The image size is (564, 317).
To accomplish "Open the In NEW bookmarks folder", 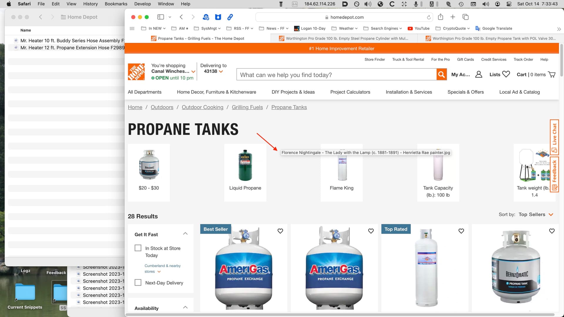I will [153, 28].
